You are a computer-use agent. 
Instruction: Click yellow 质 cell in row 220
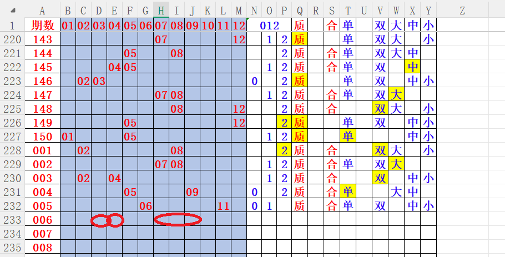coord(300,39)
